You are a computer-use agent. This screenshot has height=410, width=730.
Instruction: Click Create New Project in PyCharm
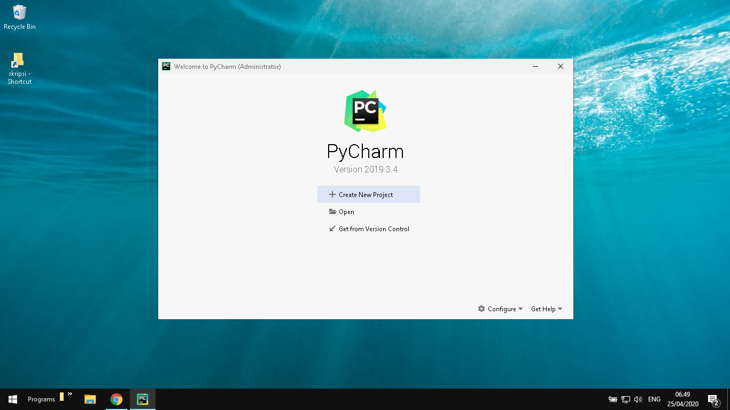click(368, 194)
